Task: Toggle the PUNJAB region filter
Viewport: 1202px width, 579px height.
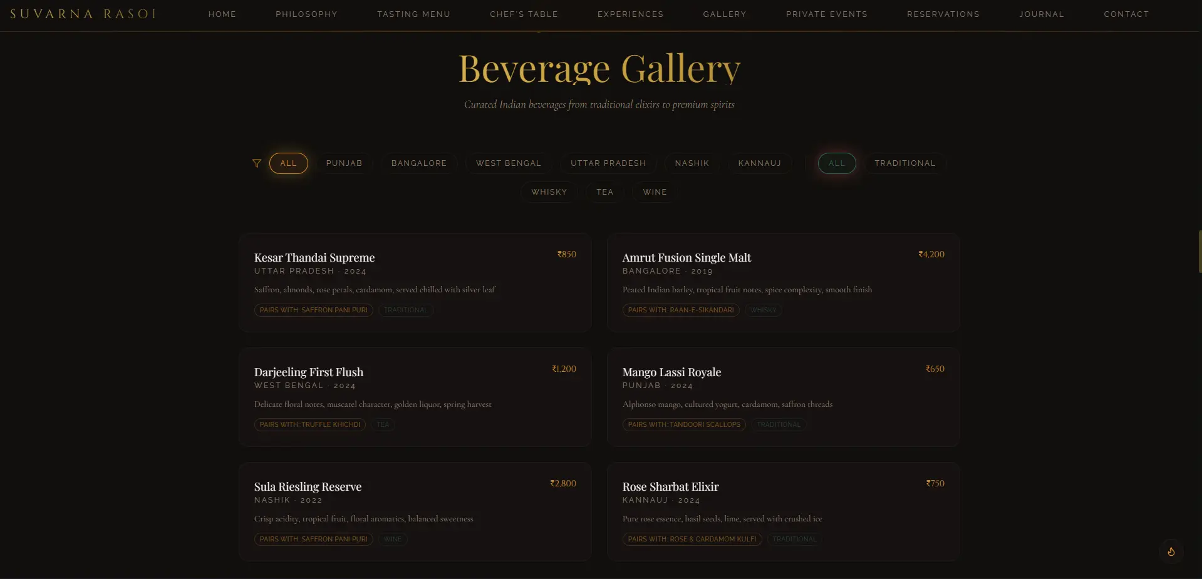Action: click(344, 163)
